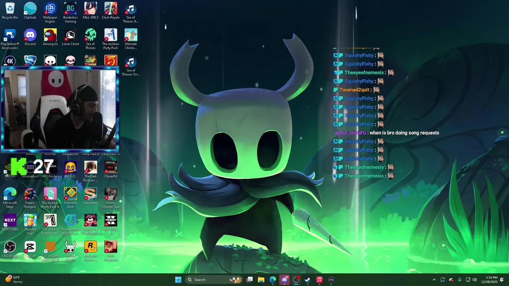Select The Jackbox Party Pack icon
509x286 pixels.
111,39
